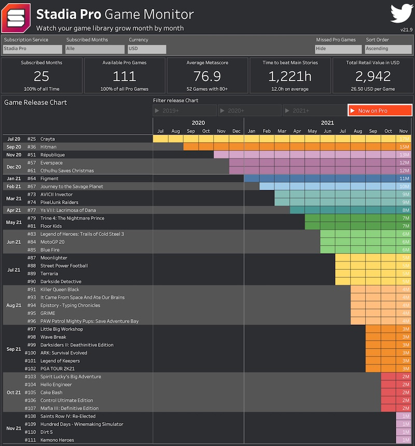Click the AVICII Invector game name
This screenshot has width=415, height=446.
tap(57, 194)
